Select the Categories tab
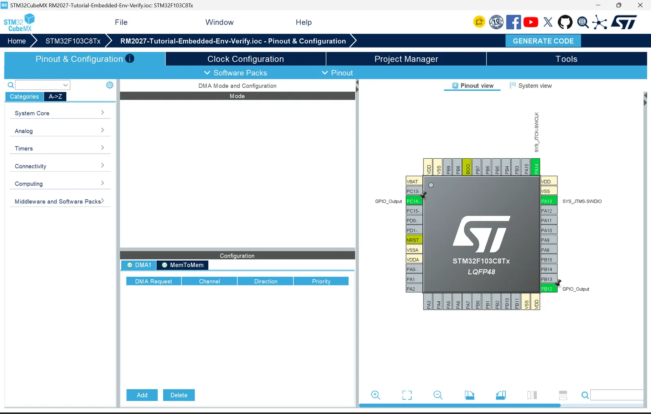This screenshot has height=414, width=651. tap(24, 96)
